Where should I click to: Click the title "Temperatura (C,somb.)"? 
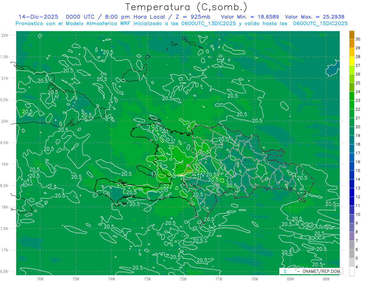(186, 7)
